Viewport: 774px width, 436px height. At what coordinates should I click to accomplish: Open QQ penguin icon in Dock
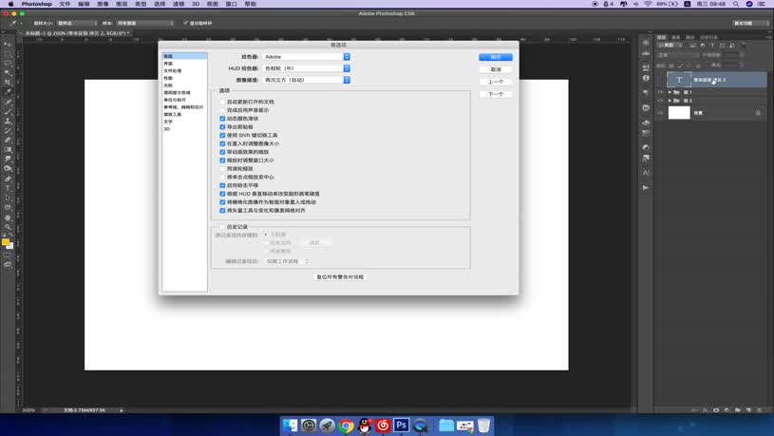pos(365,426)
